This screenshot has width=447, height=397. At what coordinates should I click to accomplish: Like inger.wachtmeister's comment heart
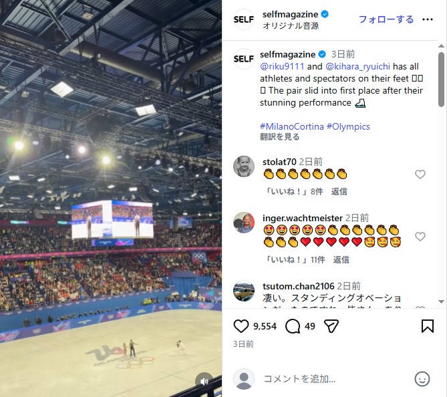pos(420,237)
